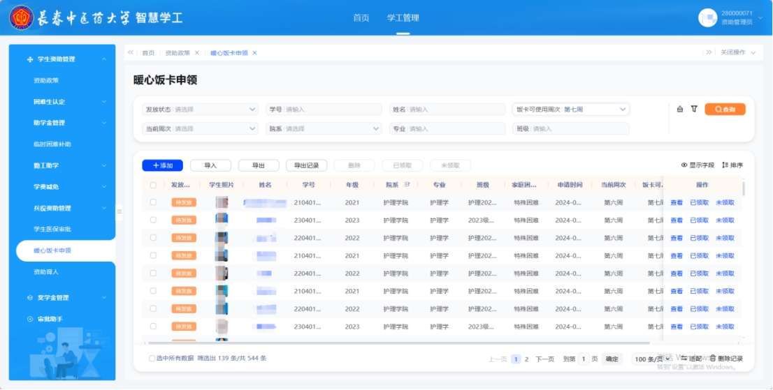
Task: Open the 发放状态 dropdown
Action: click(200, 109)
